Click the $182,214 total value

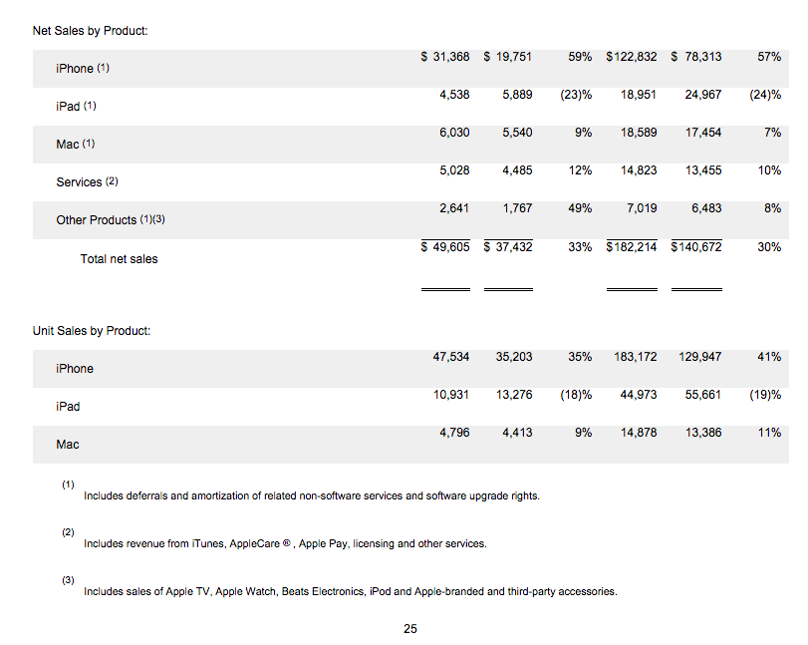tap(632, 247)
